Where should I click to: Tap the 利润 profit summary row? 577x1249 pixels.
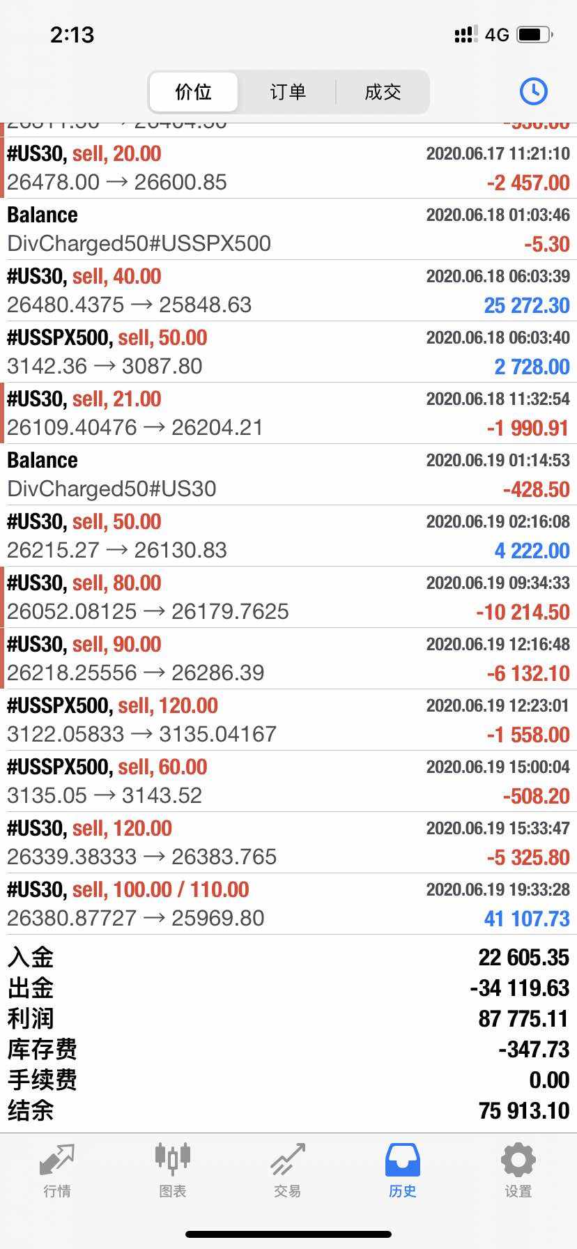click(x=288, y=1018)
